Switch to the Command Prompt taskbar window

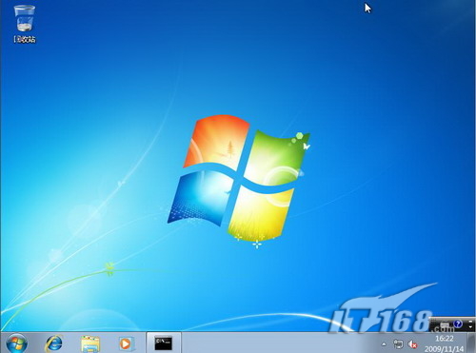click(x=164, y=343)
